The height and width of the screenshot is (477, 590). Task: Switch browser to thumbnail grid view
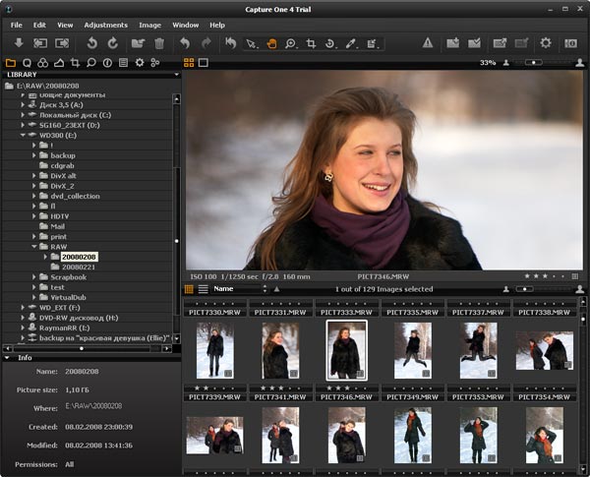point(190,289)
